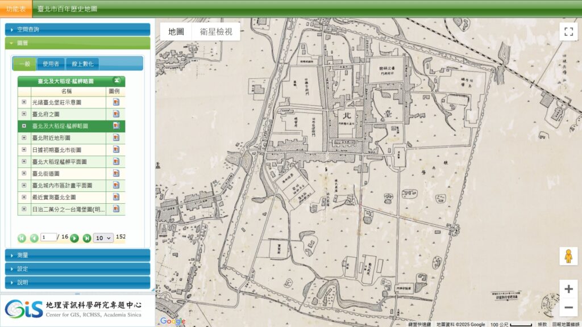Viewport: 582px width, 327px height.
Task: Switch to the 使用者 tab
Action: click(x=51, y=64)
